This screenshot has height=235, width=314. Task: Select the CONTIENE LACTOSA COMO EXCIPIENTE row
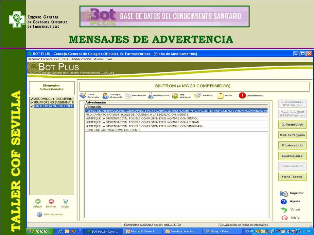[x=176, y=130]
